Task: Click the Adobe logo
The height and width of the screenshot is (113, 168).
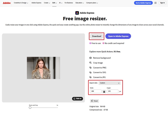Action: 7,3
